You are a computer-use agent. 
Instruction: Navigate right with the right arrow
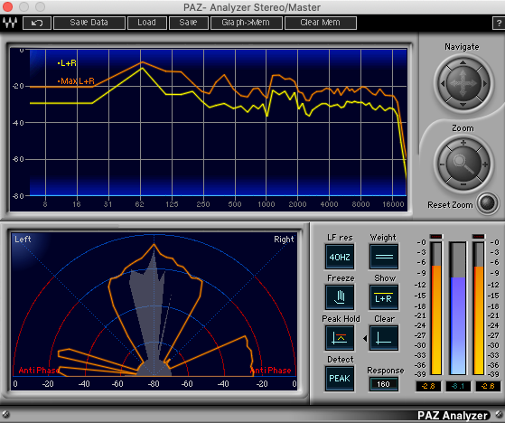tap(484, 84)
